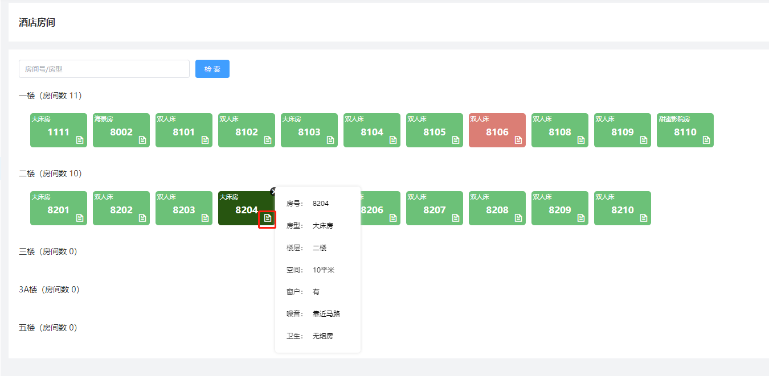Click the blue 检索 search button
The width and height of the screenshot is (769, 376).
212,69
